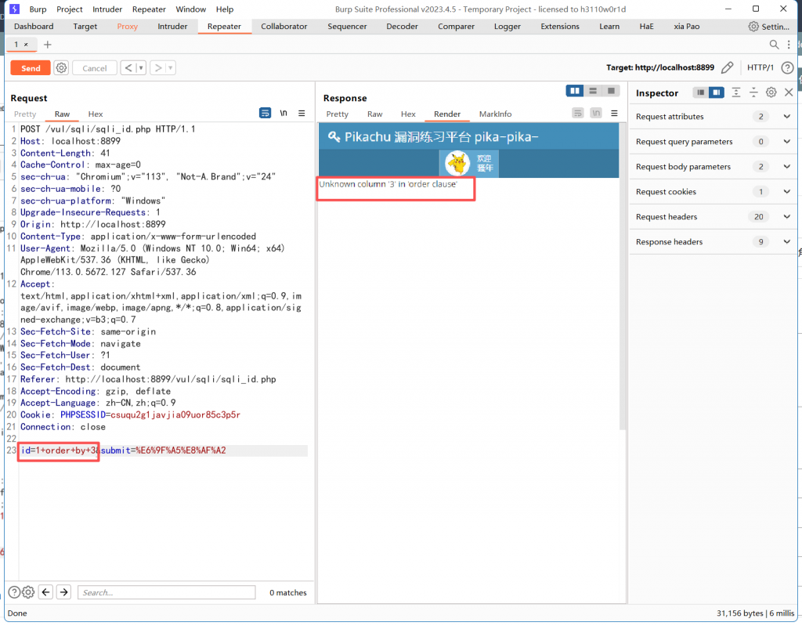Click the edit target pencil icon
This screenshot has width=802, height=626.
tap(728, 68)
